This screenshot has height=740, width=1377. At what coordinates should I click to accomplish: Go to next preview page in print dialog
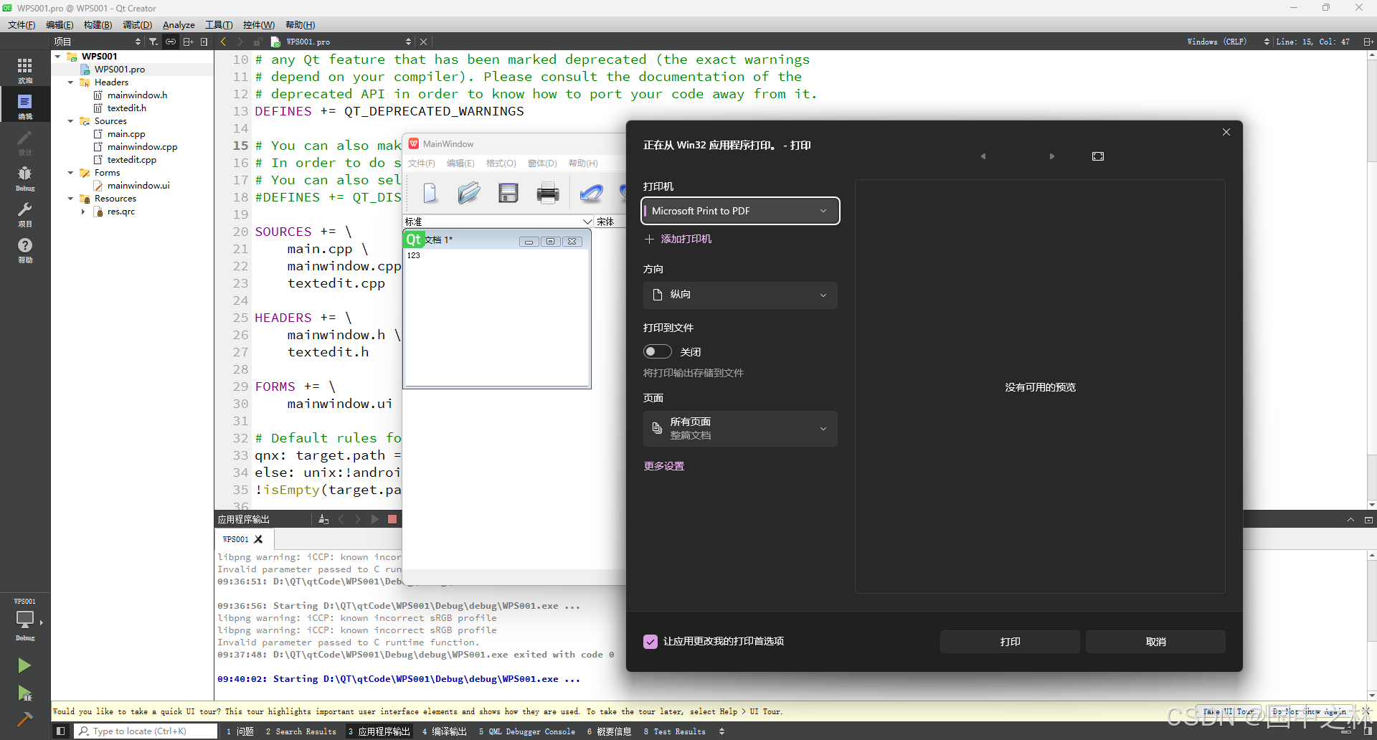point(1052,156)
